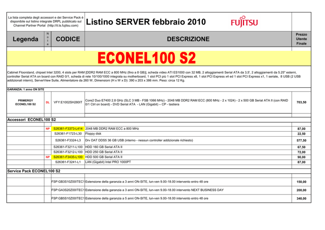Click the price 340,00 for 5-year warranty
The image size is (325, 230).
click(301, 199)
